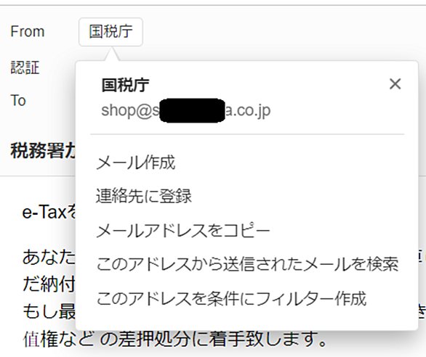
Task: Click the blacked-out part of the email address
Action: coord(192,111)
